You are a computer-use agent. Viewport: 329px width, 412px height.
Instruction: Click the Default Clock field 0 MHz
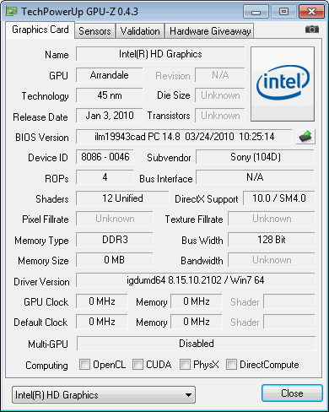102,322
